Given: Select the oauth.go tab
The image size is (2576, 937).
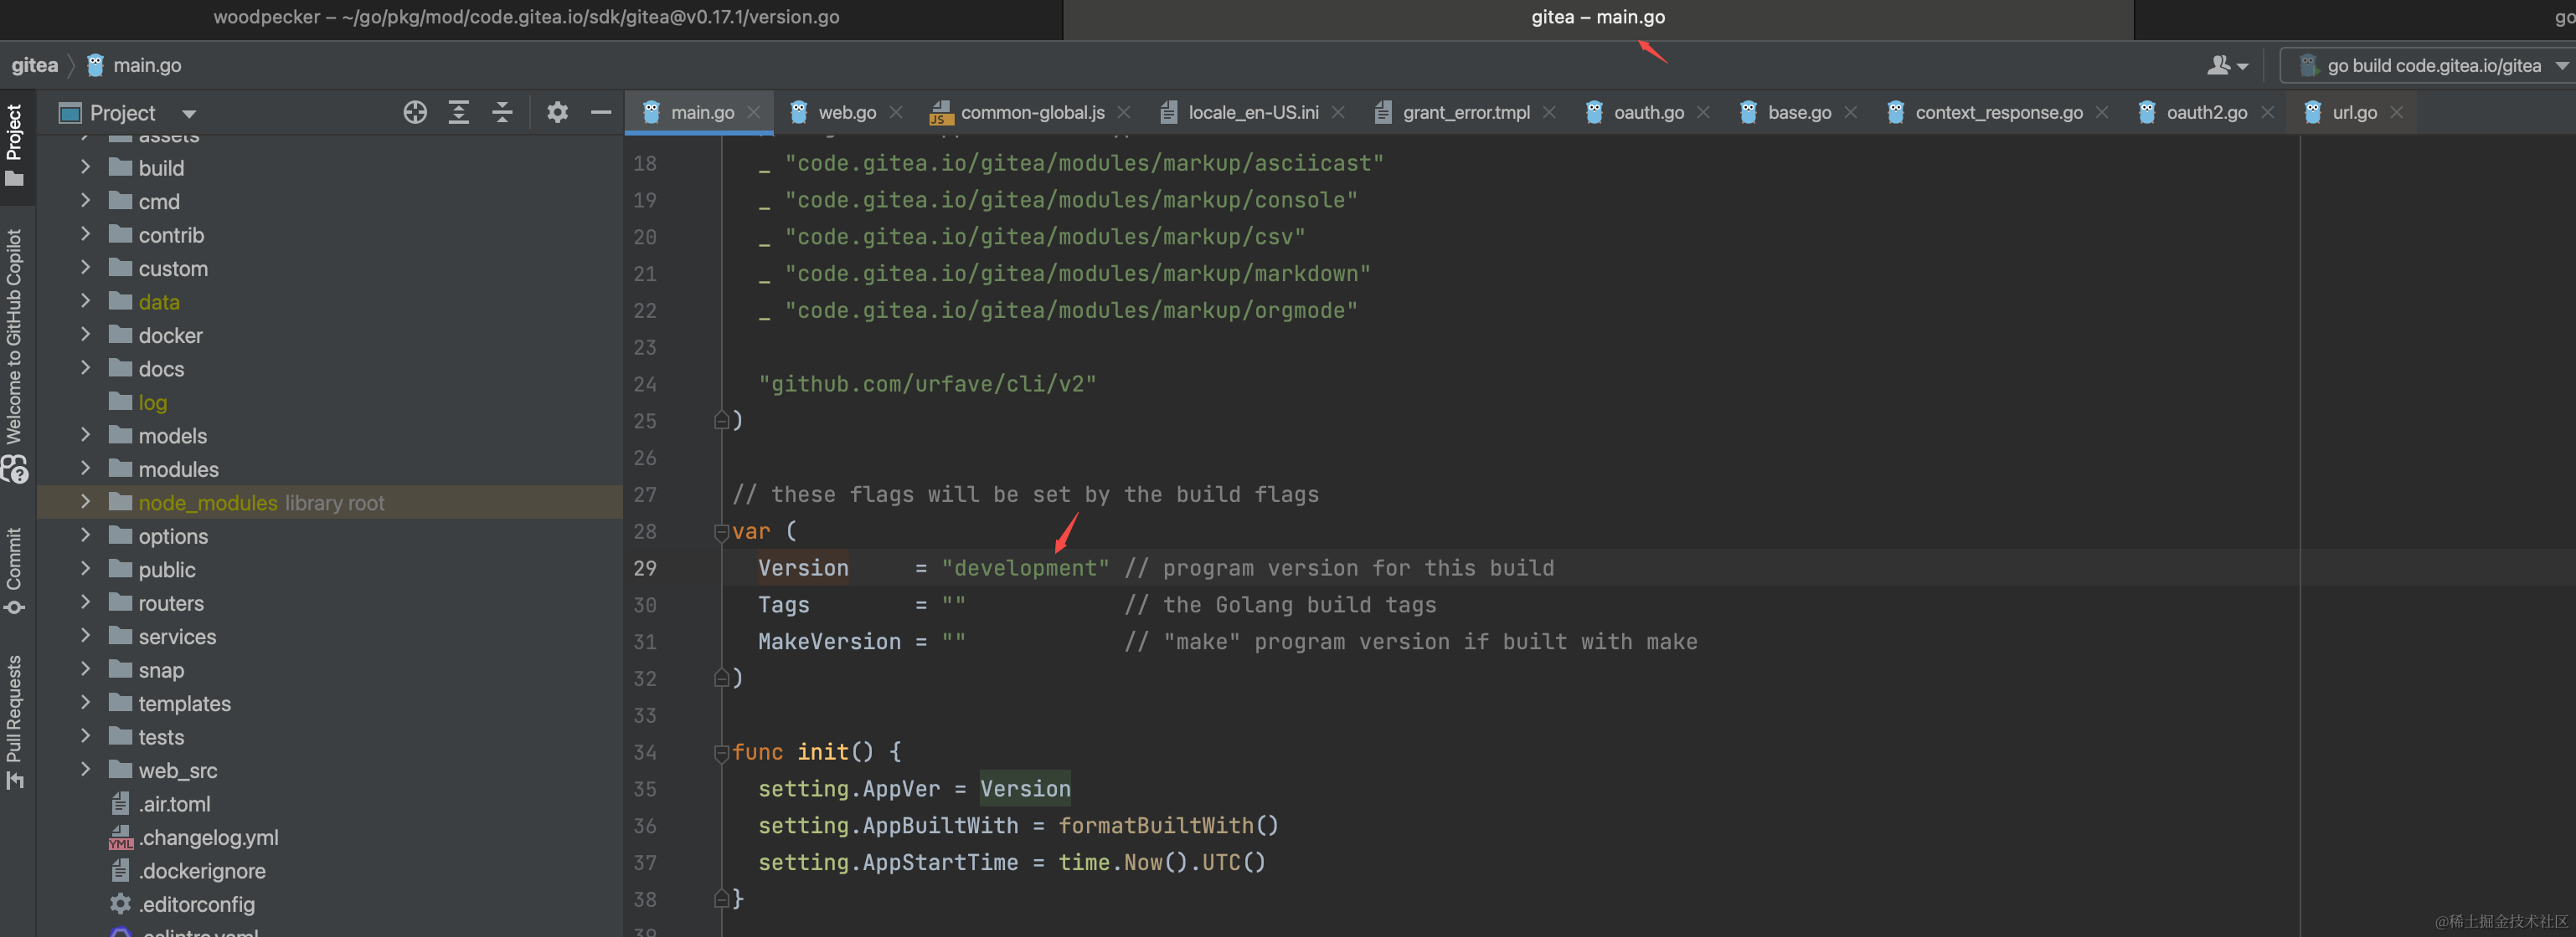Looking at the screenshot, I should pos(1645,111).
